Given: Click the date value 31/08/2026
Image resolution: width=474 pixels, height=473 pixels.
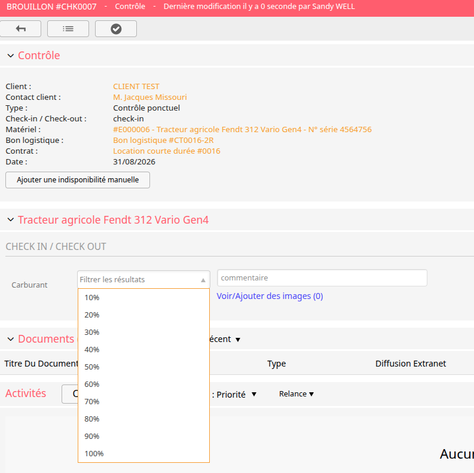Looking at the screenshot, I should click(134, 162).
